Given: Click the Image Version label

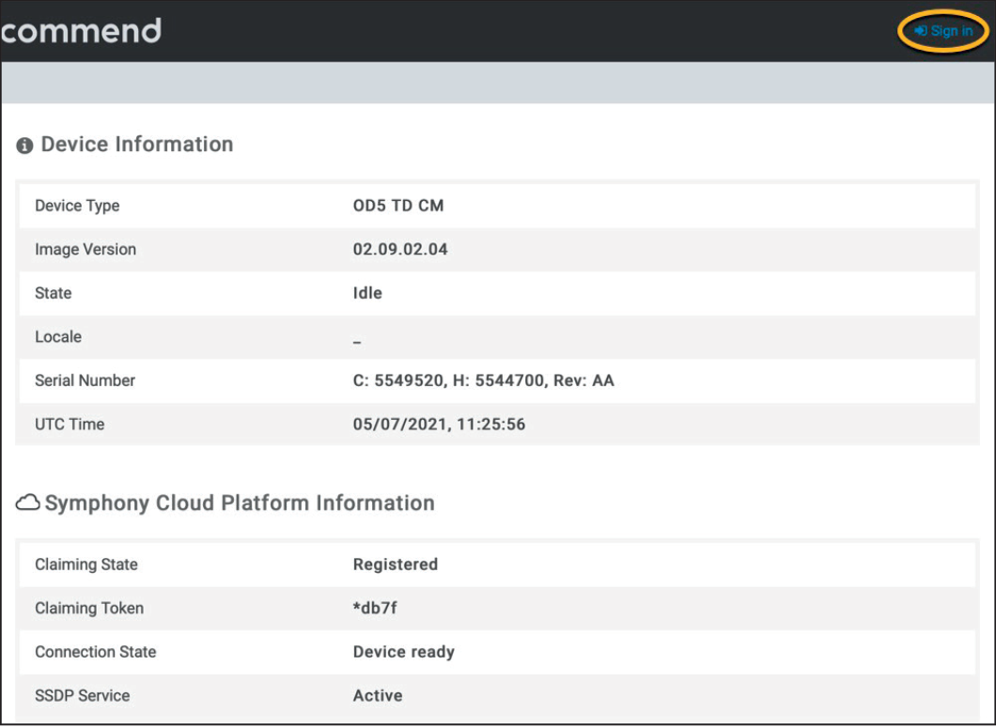Looking at the screenshot, I should point(86,249).
